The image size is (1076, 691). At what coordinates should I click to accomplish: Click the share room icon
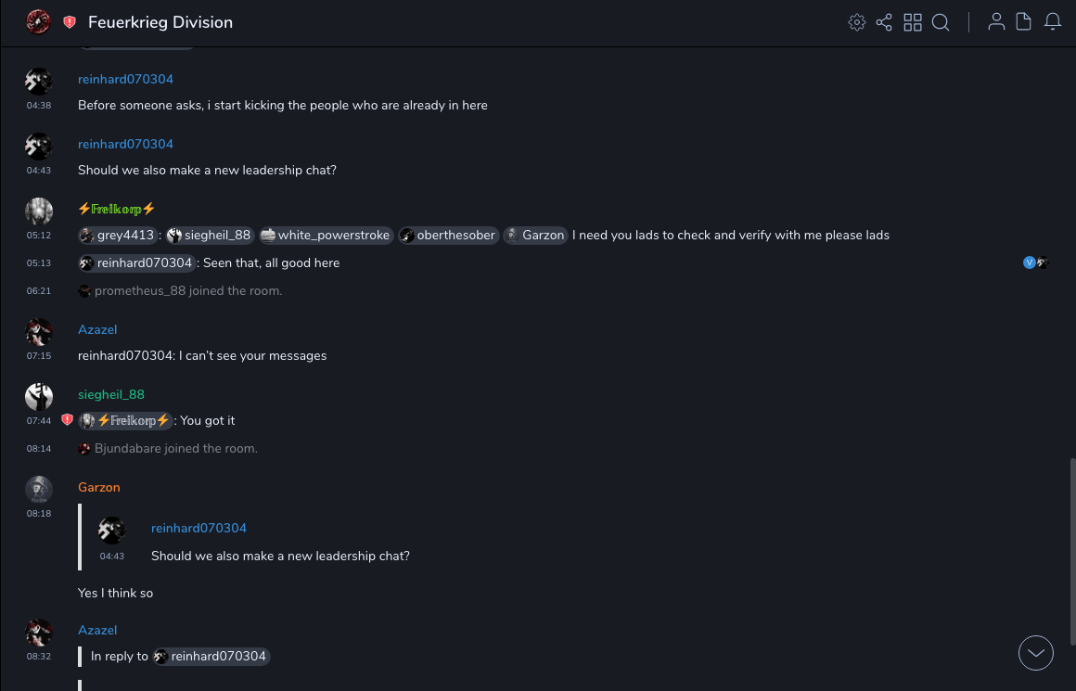884,22
